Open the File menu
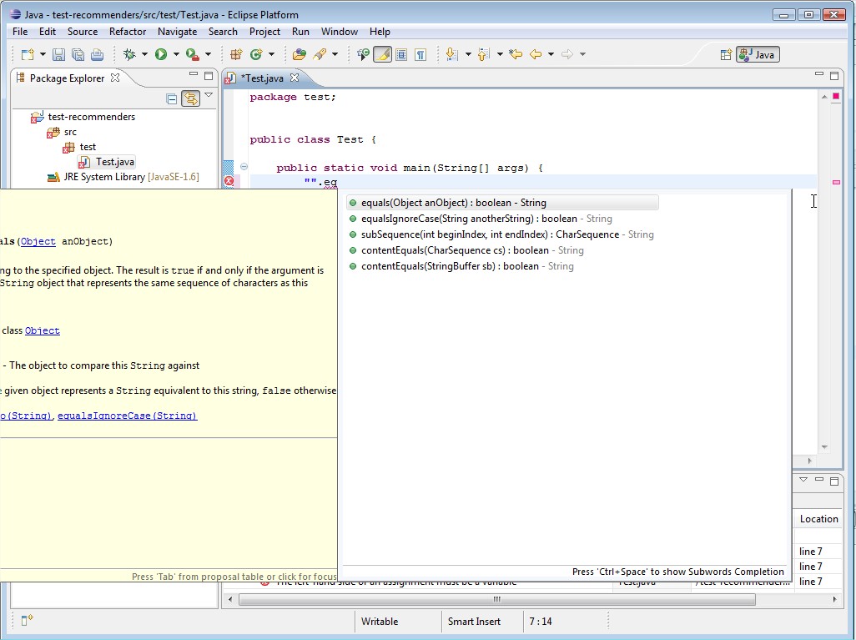 point(20,32)
